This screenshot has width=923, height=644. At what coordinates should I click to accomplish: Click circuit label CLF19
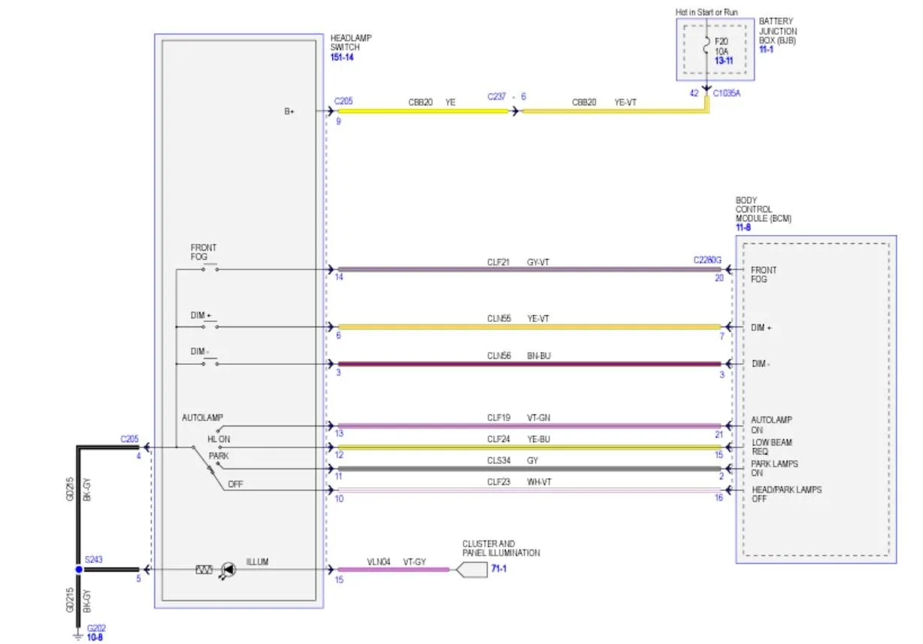[x=498, y=418]
